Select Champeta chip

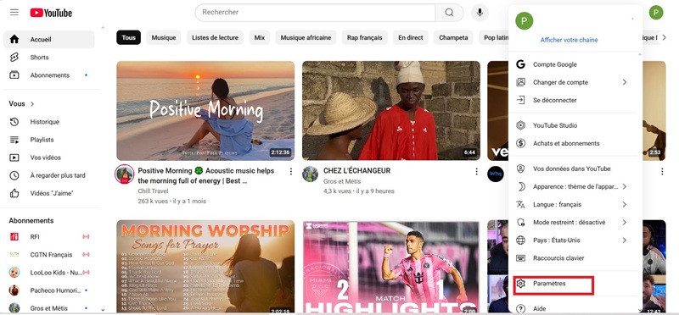pos(453,37)
